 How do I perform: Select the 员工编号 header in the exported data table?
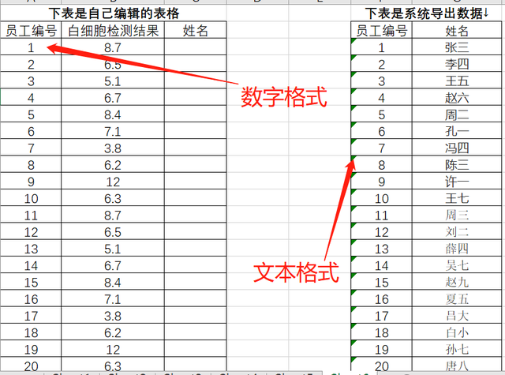[x=382, y=30]
